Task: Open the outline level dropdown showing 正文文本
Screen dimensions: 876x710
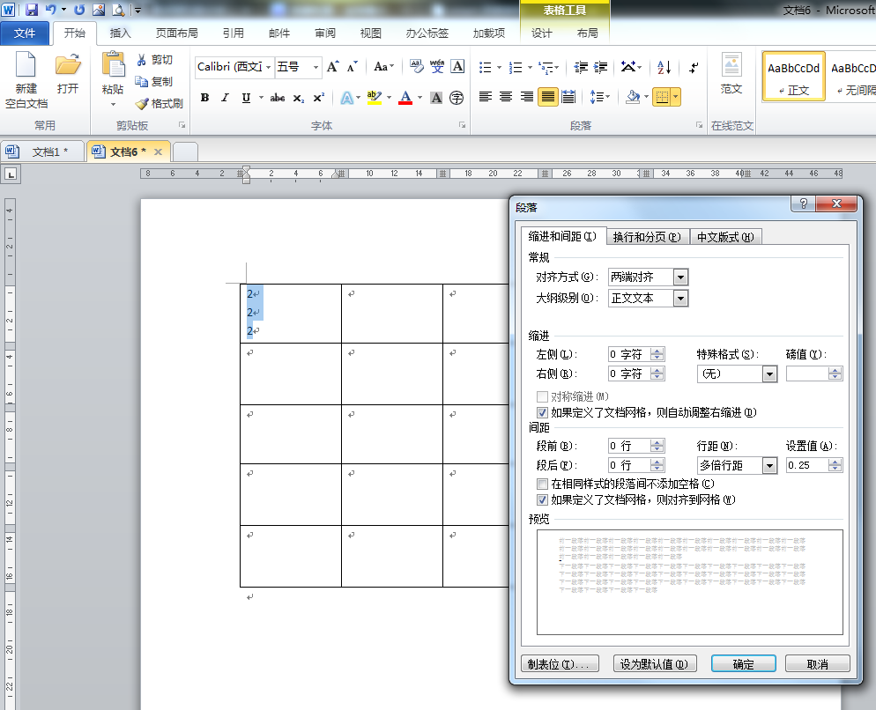Action: (x=679, y=299)
